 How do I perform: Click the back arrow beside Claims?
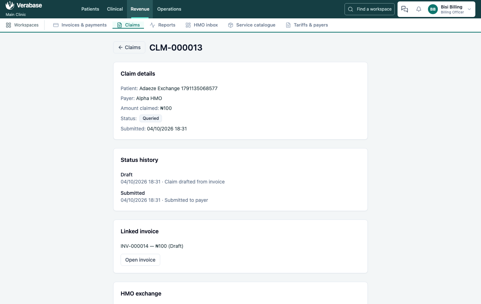(120, 47)
